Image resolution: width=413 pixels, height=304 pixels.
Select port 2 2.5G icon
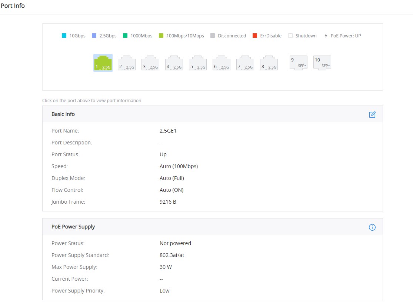tap(127, 63)
